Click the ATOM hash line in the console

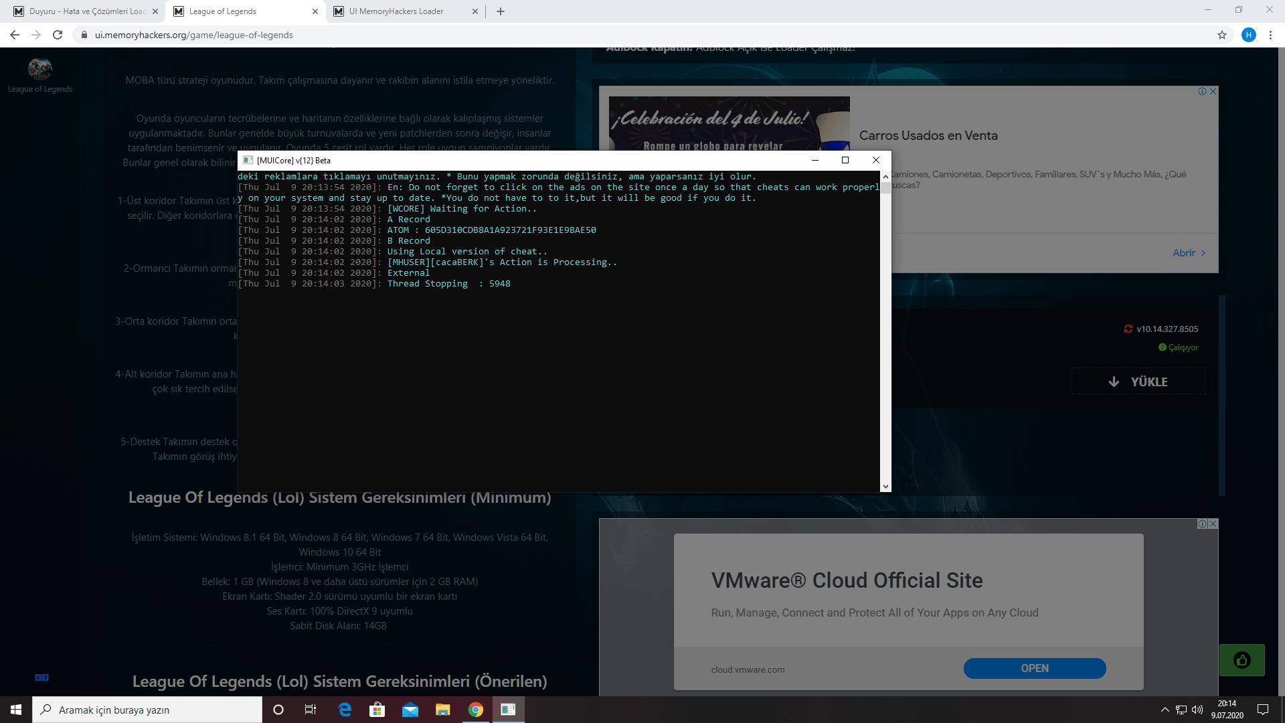point(491,230)
